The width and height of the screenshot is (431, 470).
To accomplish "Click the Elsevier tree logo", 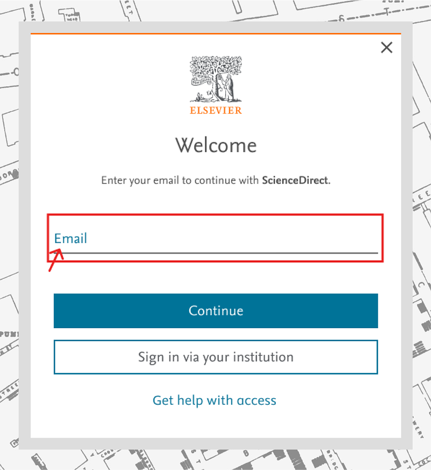I will pos(215,79).
